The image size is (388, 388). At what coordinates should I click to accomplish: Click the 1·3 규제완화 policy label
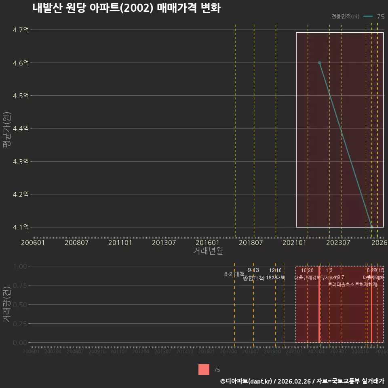(329, 274)
